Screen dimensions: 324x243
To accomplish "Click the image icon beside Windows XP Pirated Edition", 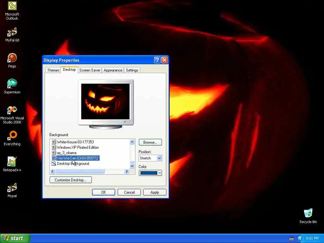I will [x=54, y=147].
